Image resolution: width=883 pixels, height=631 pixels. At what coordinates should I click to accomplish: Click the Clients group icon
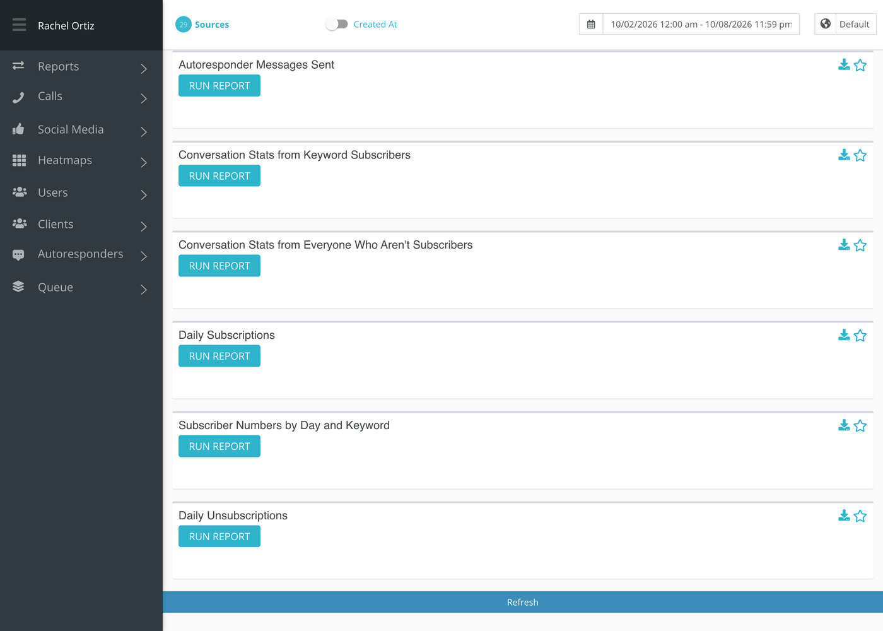(x=20, y=223)
